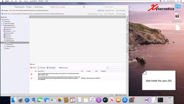Open Books from the Dock
This screenshot has height=104, width=184.
(118, 100)
